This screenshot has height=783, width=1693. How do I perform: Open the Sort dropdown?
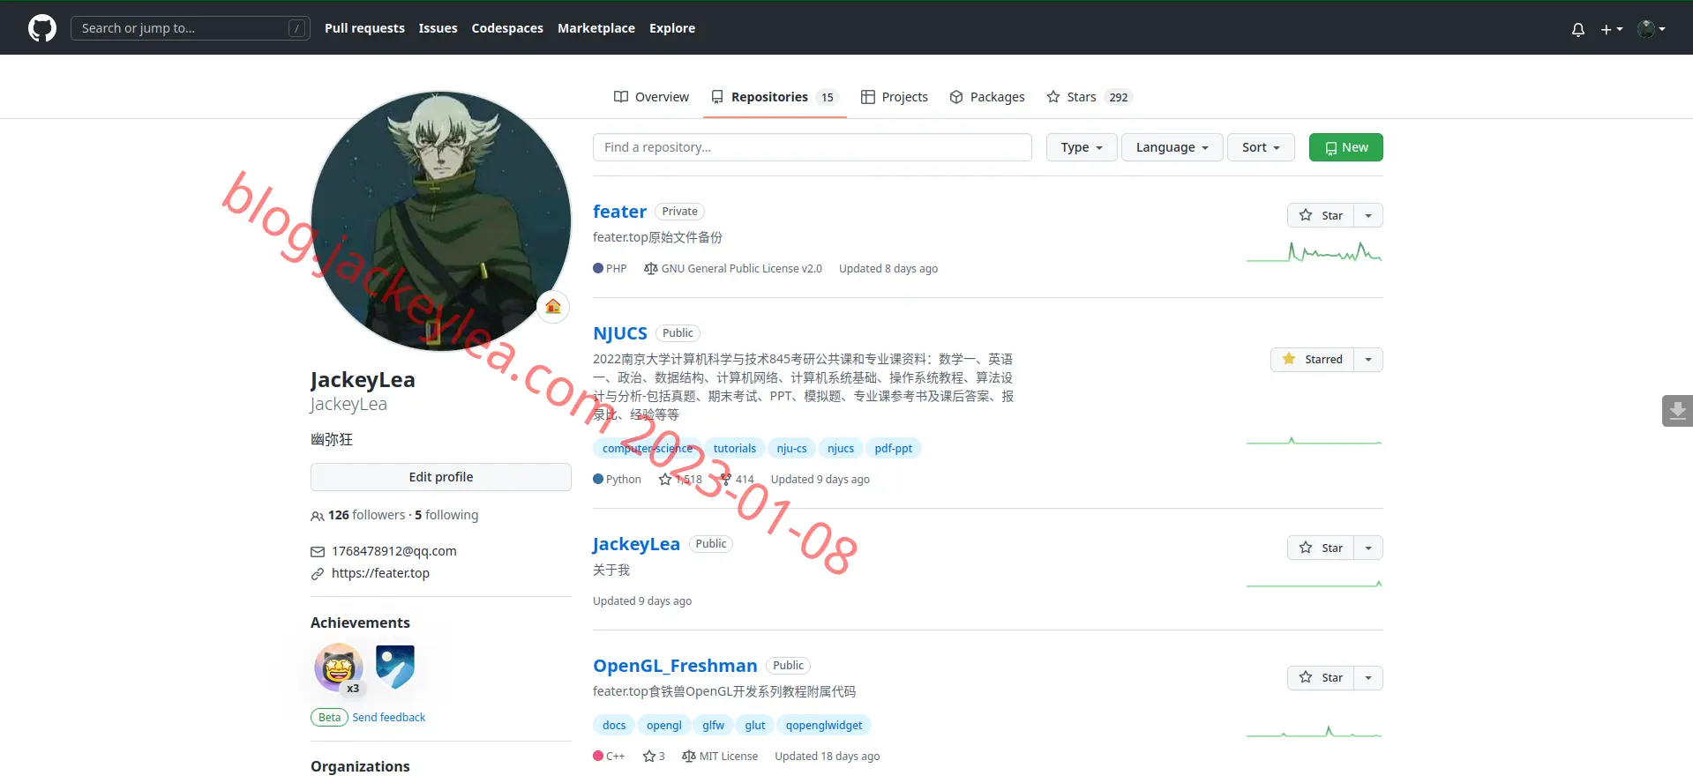pyautogui.click(x=1261, y=147)
